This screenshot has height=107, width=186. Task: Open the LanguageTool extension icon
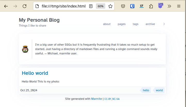[x=142, y=6]
